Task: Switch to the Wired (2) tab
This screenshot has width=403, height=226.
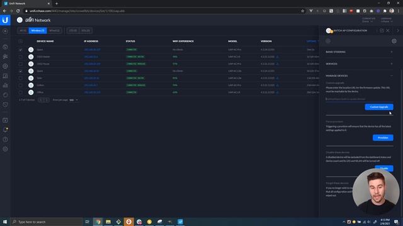Action: point(54,31)
